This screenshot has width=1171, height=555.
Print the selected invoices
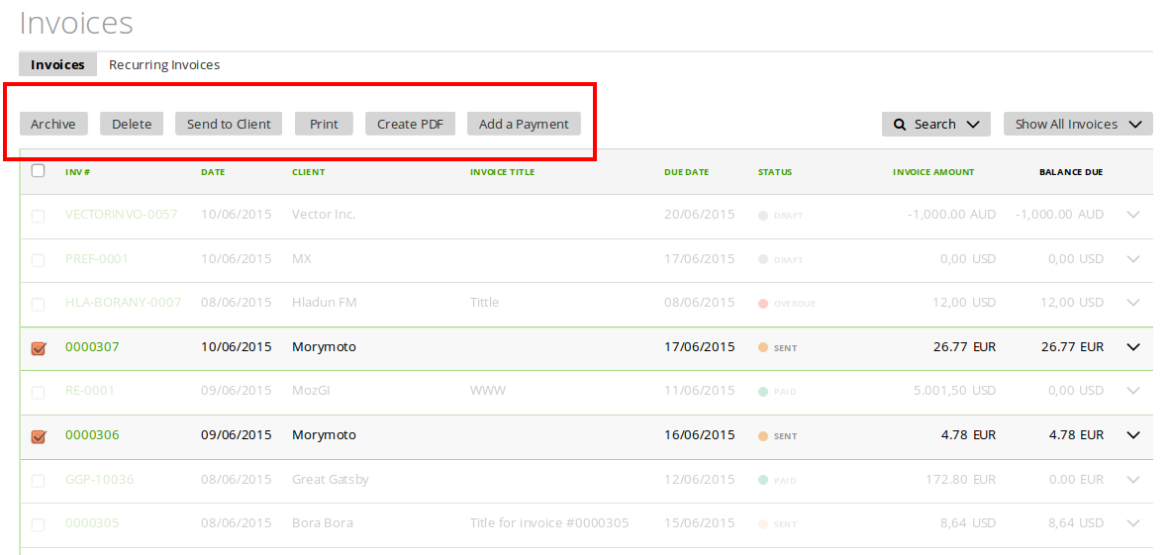coord(324,124)
